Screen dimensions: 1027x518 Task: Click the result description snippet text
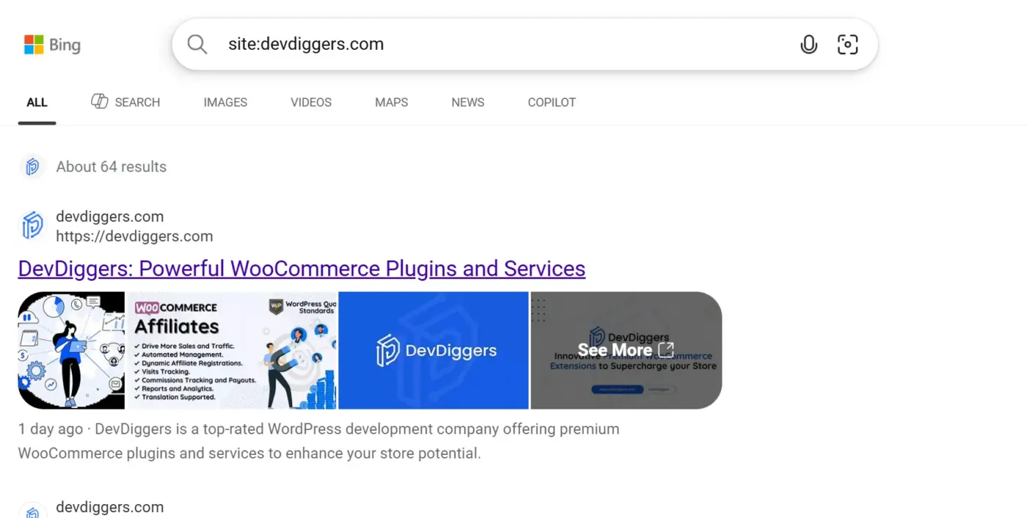pos(319,441)
